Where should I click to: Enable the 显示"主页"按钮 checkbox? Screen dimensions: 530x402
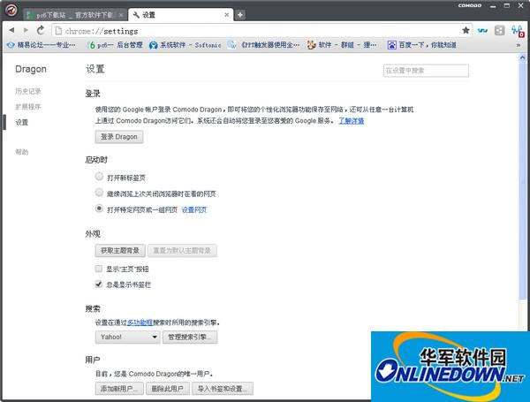[99, 269]
